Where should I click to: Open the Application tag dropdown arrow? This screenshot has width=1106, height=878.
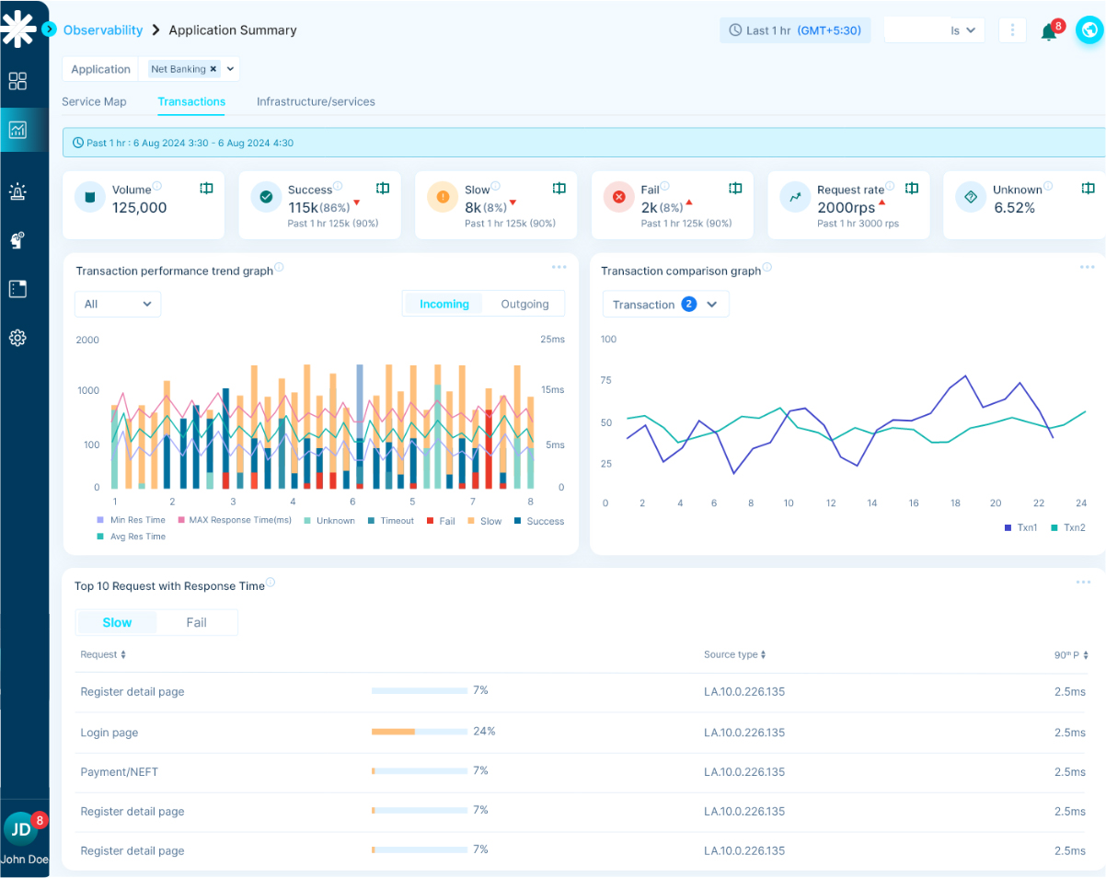tap(230, 69)
